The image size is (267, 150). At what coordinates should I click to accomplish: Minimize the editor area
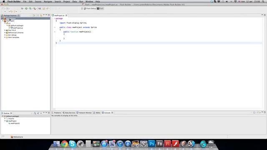262,15
